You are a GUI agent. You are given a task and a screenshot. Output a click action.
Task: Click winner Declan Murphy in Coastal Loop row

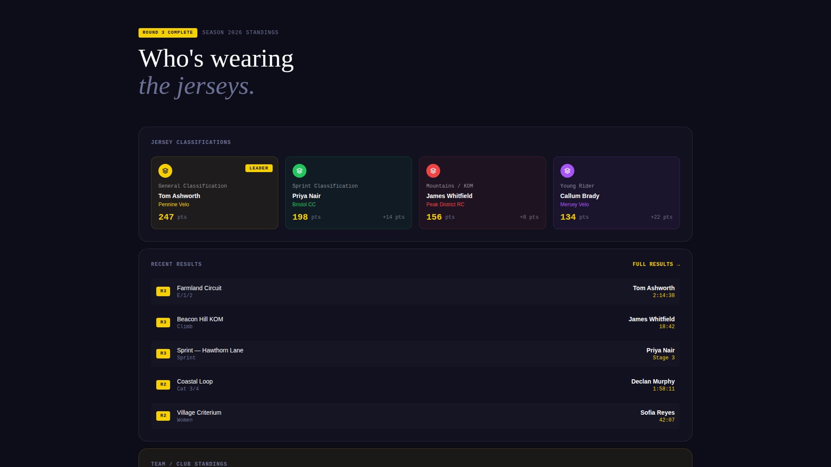(653, 381)
